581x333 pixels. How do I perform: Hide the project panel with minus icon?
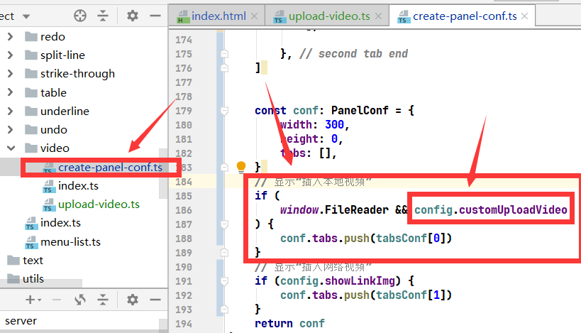click(x=155, y=16)
